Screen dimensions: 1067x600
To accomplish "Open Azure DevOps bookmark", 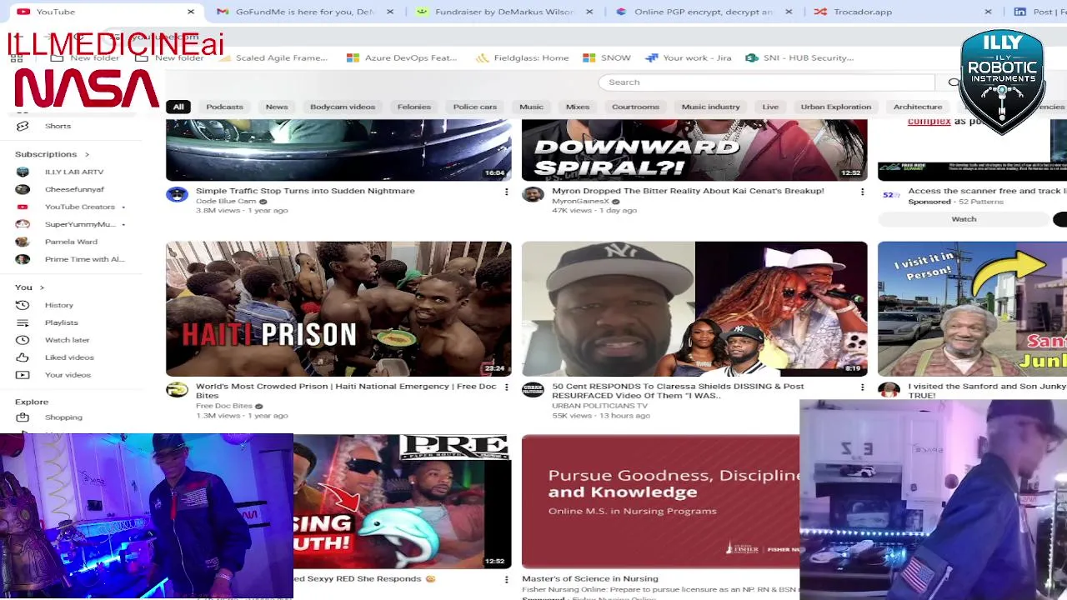I will click(x=403, y=57).
